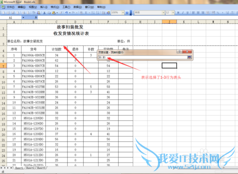Click the AutoSum sigma icon
The image size is (238, 174).
pos(86,13)
